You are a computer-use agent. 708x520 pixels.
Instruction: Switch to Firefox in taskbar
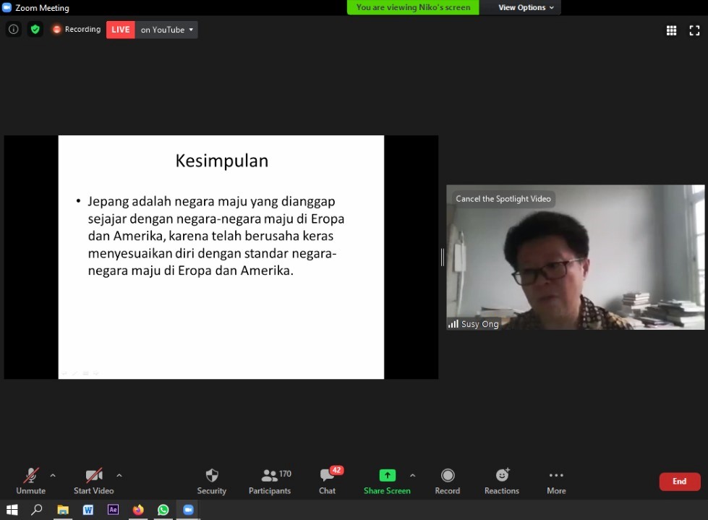(x=138, y=510)
